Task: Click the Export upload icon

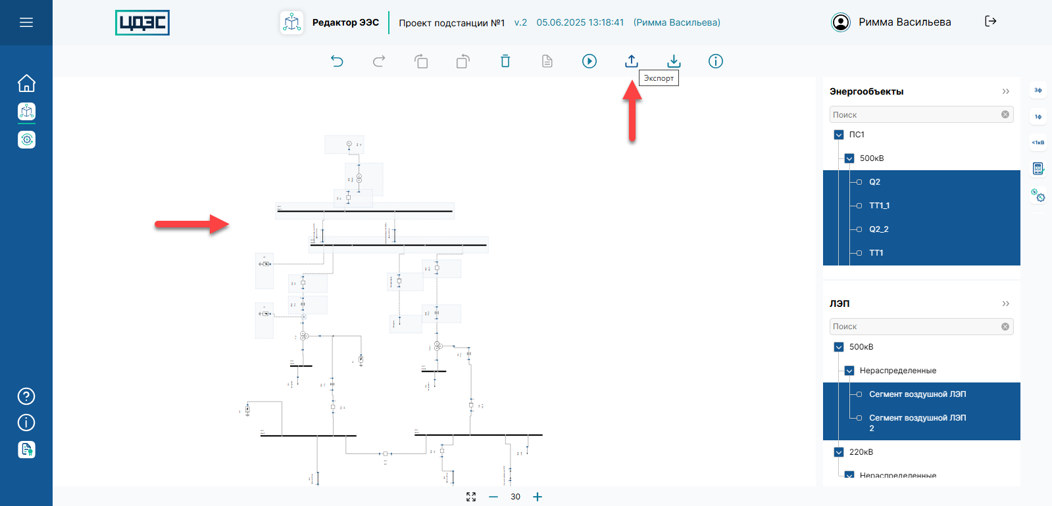Action: [x=632, y=61]
